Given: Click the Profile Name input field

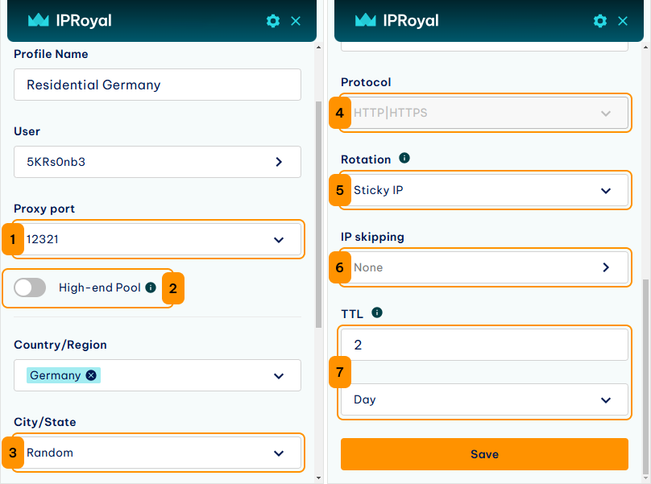Looking at the screenshot, I should pos(157,85).
